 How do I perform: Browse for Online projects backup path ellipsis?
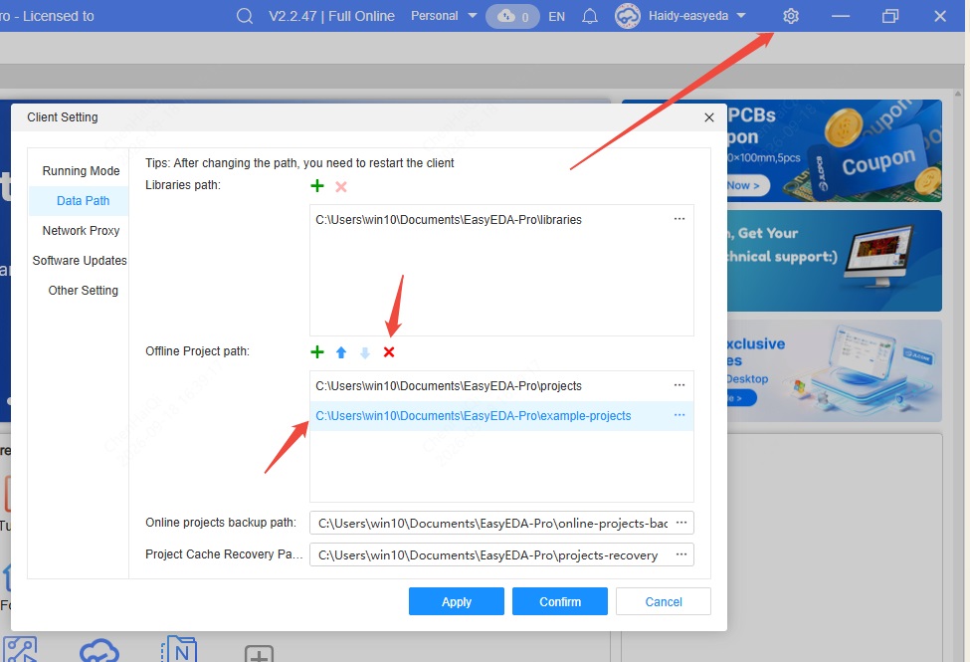coord(681,523)
